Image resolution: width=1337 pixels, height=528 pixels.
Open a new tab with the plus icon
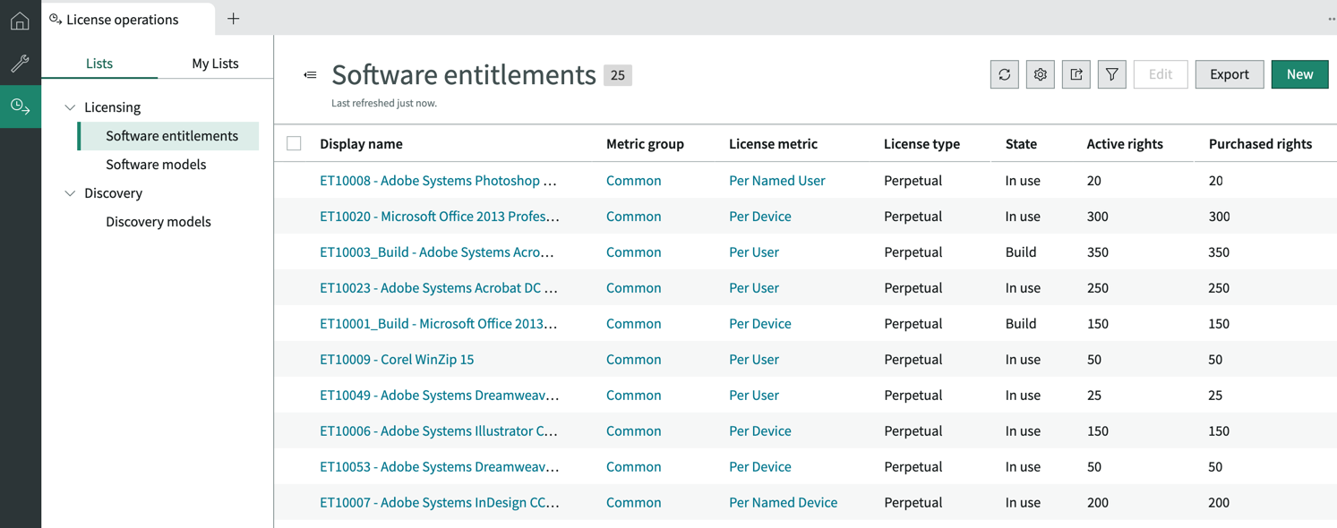[234, 19]
